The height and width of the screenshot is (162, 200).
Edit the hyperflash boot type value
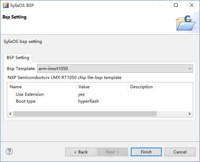[x=88, y=101]
